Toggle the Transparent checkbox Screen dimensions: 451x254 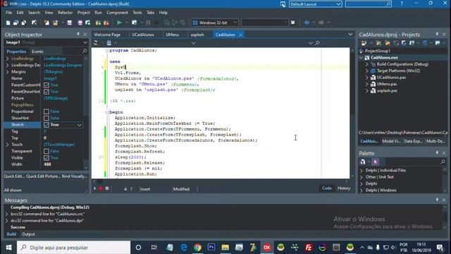tap(47, 151)
